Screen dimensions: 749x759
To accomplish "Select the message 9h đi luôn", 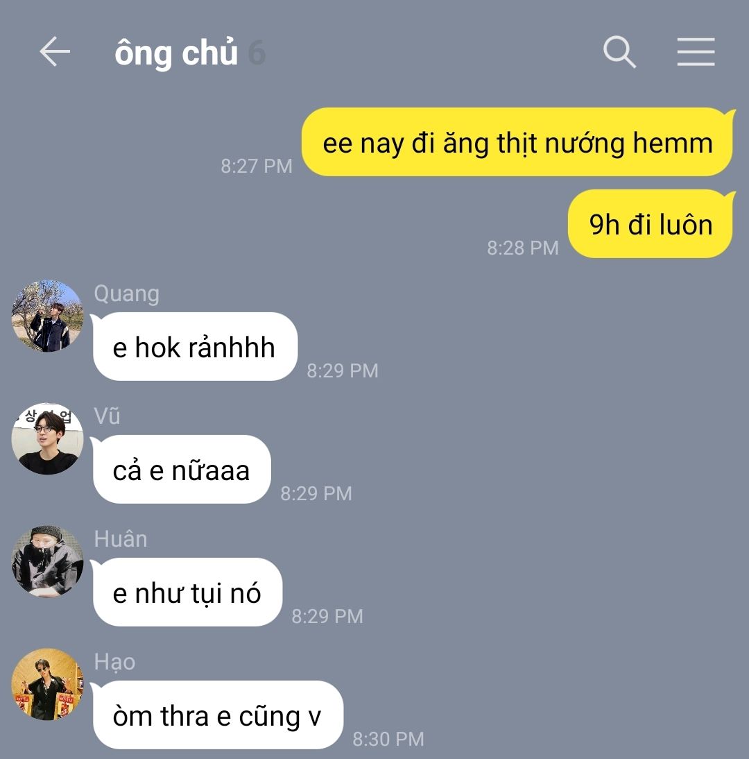I will click(x=651, y=223).
